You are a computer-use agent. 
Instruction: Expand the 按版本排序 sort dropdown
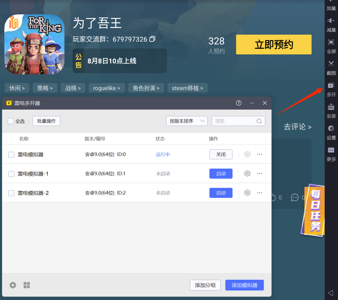pos(187,121)
